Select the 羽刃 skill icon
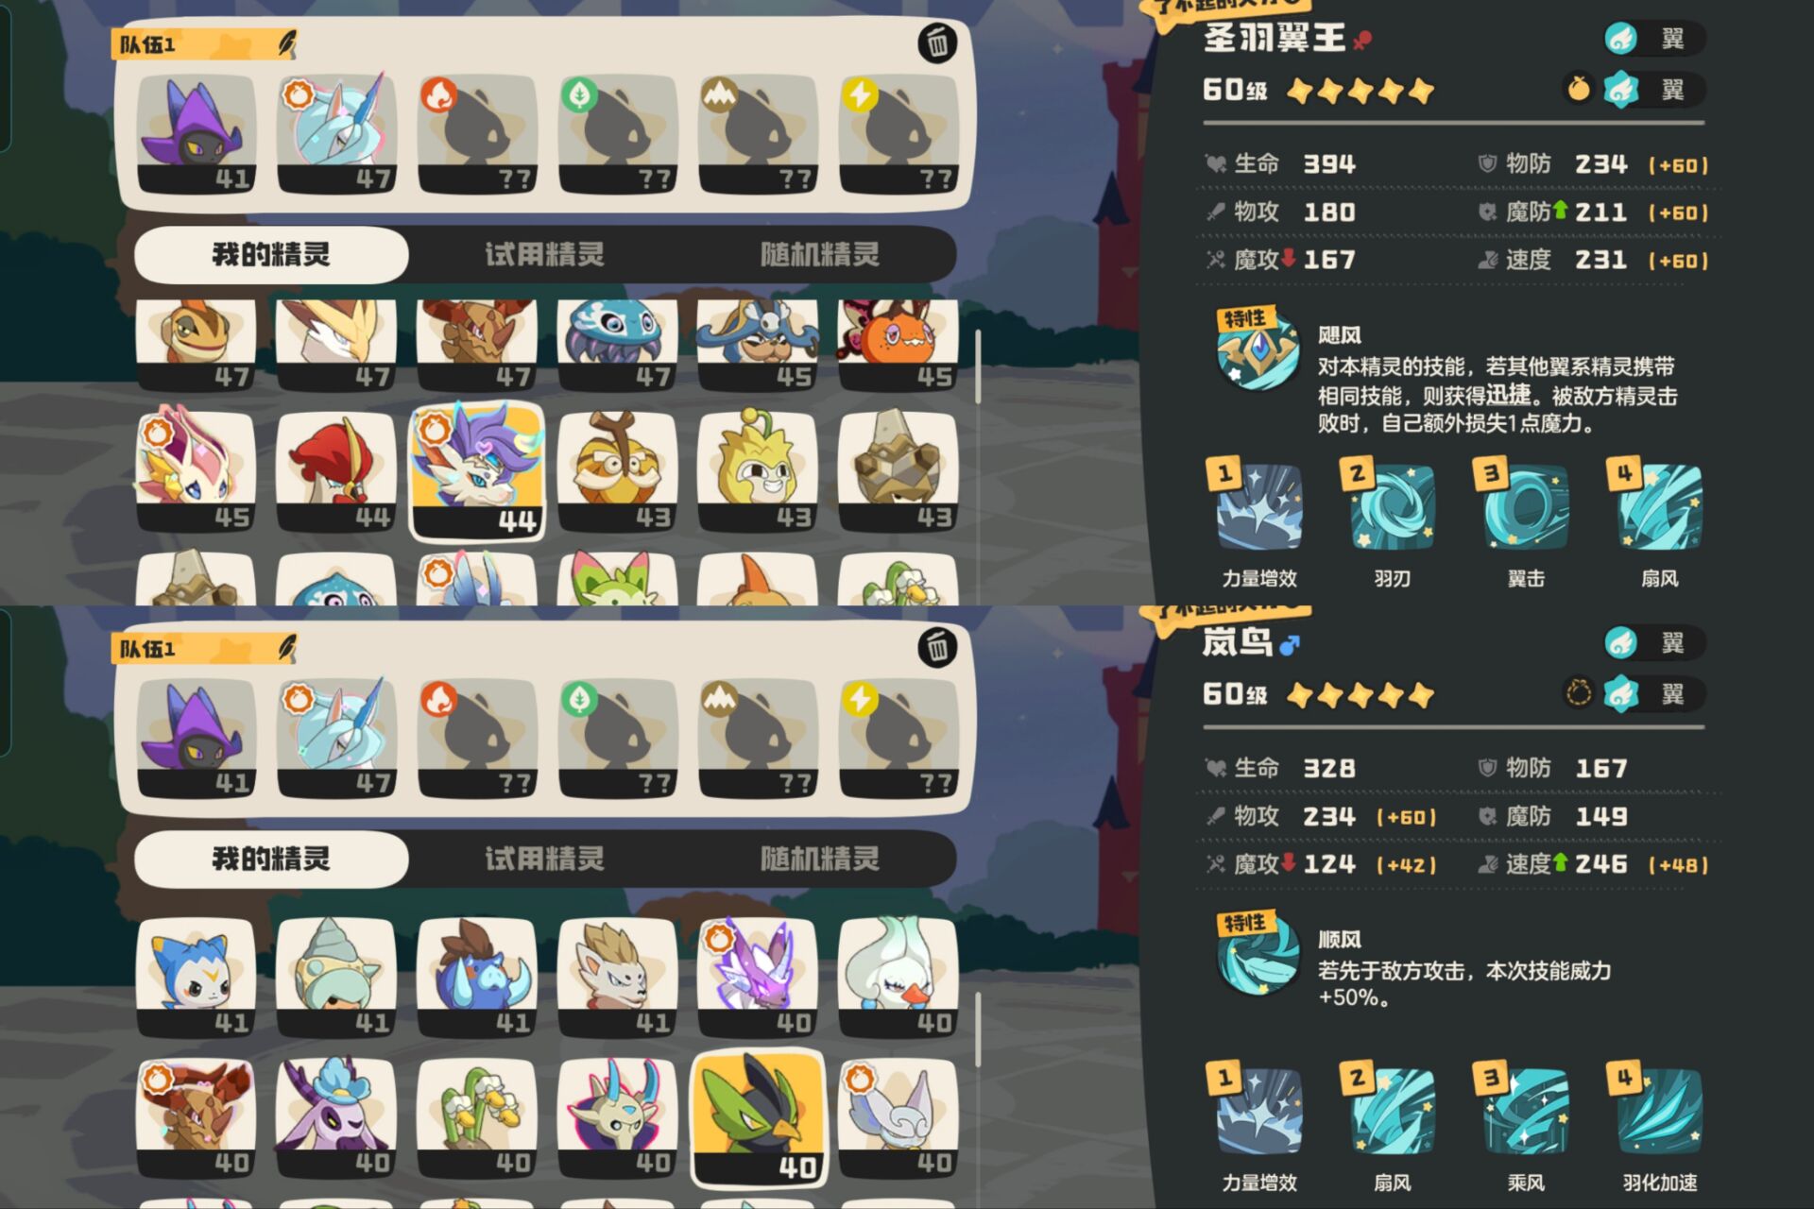This screenshot has height=1209, width=1814. (1392, 507)
